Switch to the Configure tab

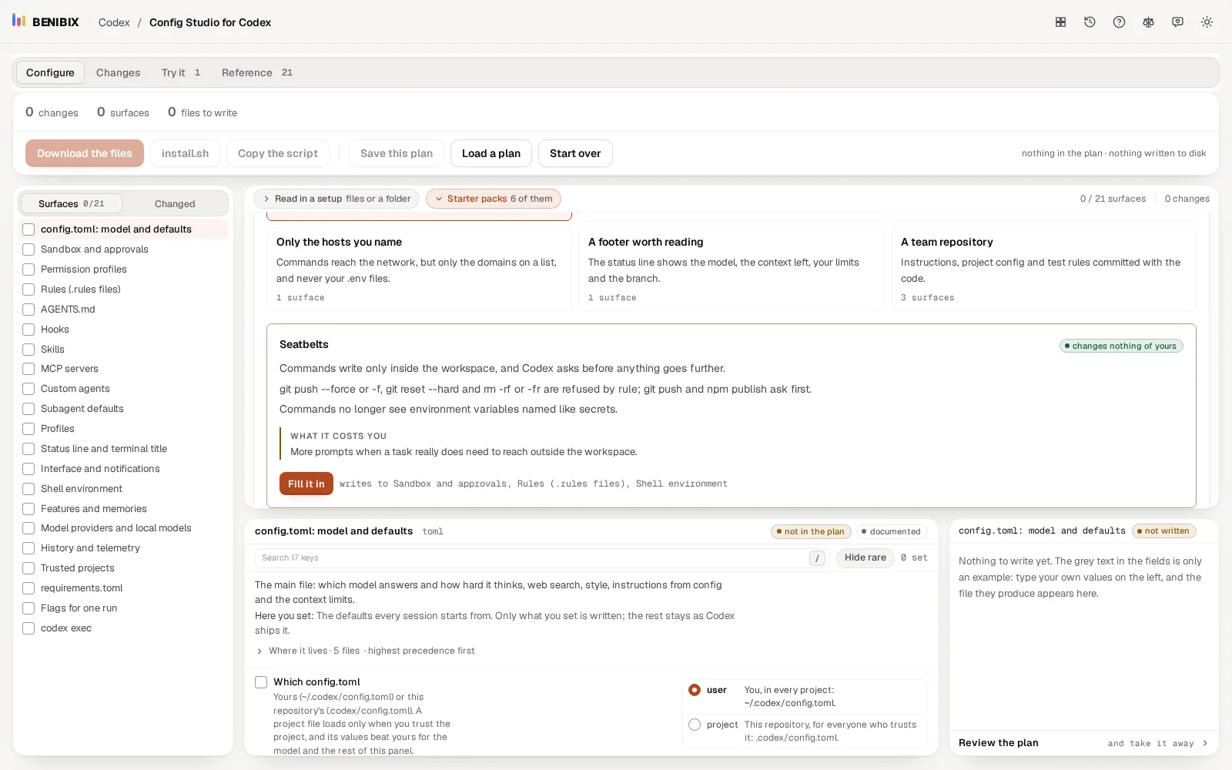(50, 72)
